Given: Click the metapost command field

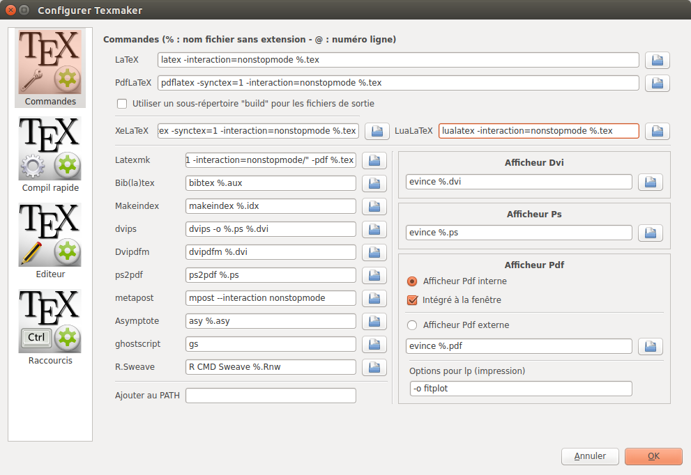Looking at the screenshot, I should click(x=271, y=298).
